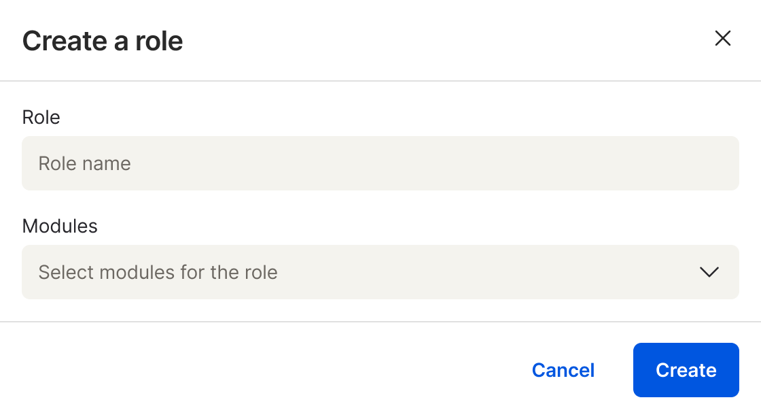Screen dimensions: 761x419
Task: Click the 'Modules' section label
Action: 60,226
